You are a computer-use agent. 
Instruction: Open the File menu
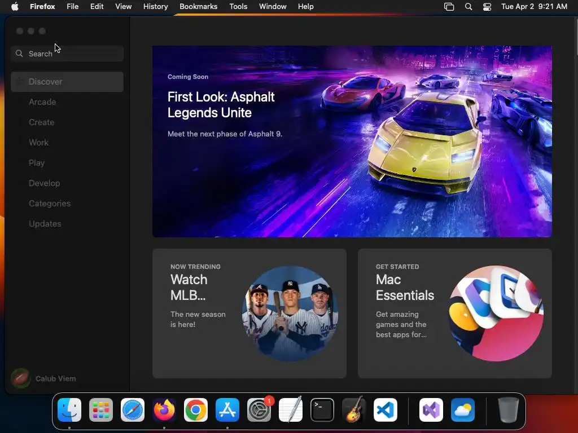coord(73,7)
